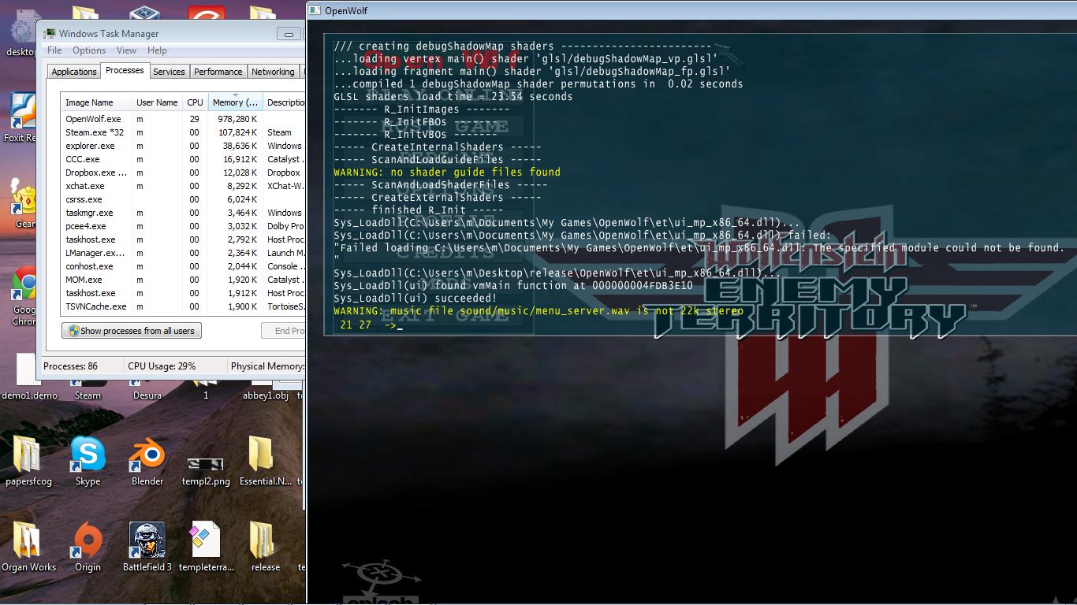The height and width of the screenshot is (605, 1077).
Task: Open the Options menu in Task Manager
Action: click(89, 50)
